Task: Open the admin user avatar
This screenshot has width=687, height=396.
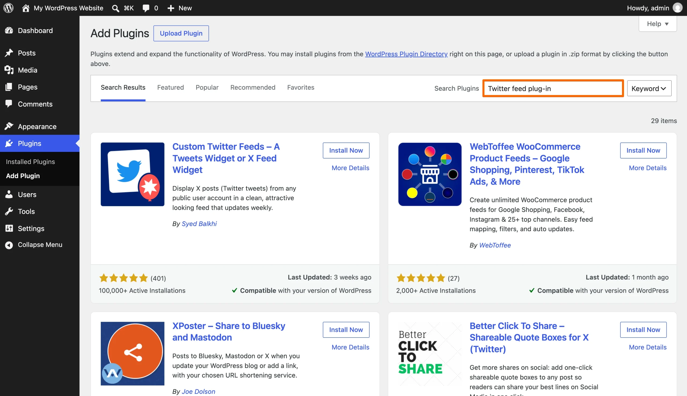Action: pyautogui.click(x=677, y=8)
